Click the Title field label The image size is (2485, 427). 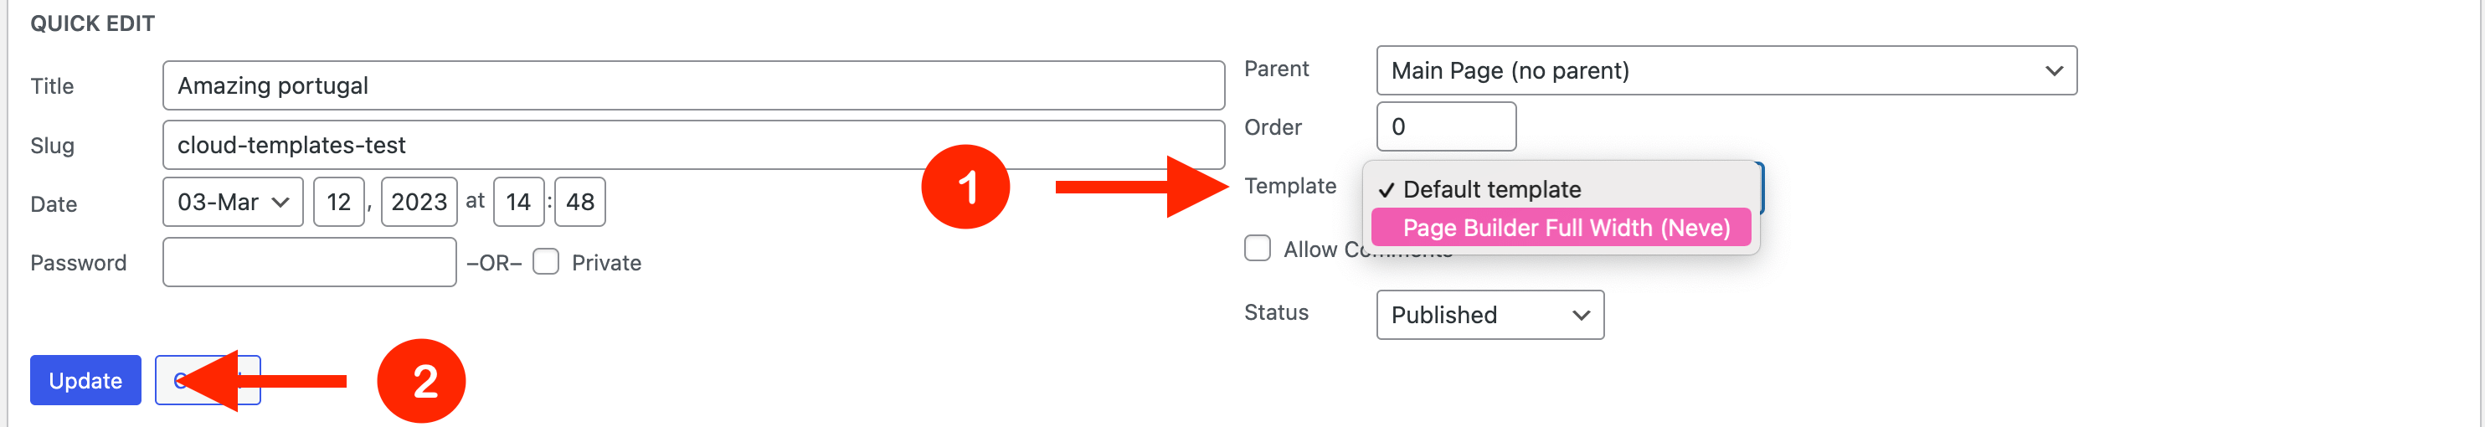tap(52, 85)
